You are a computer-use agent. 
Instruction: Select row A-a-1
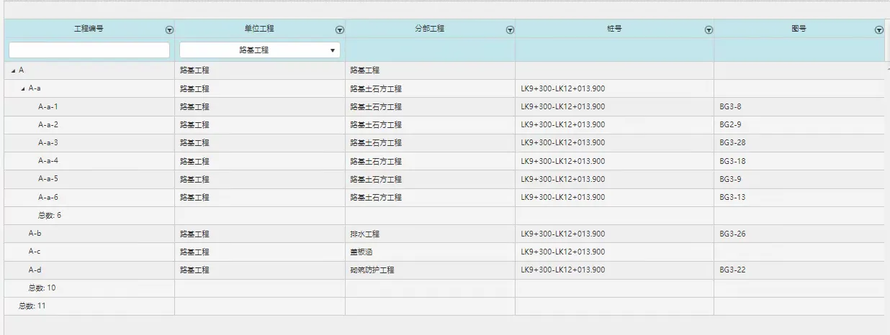444,107
